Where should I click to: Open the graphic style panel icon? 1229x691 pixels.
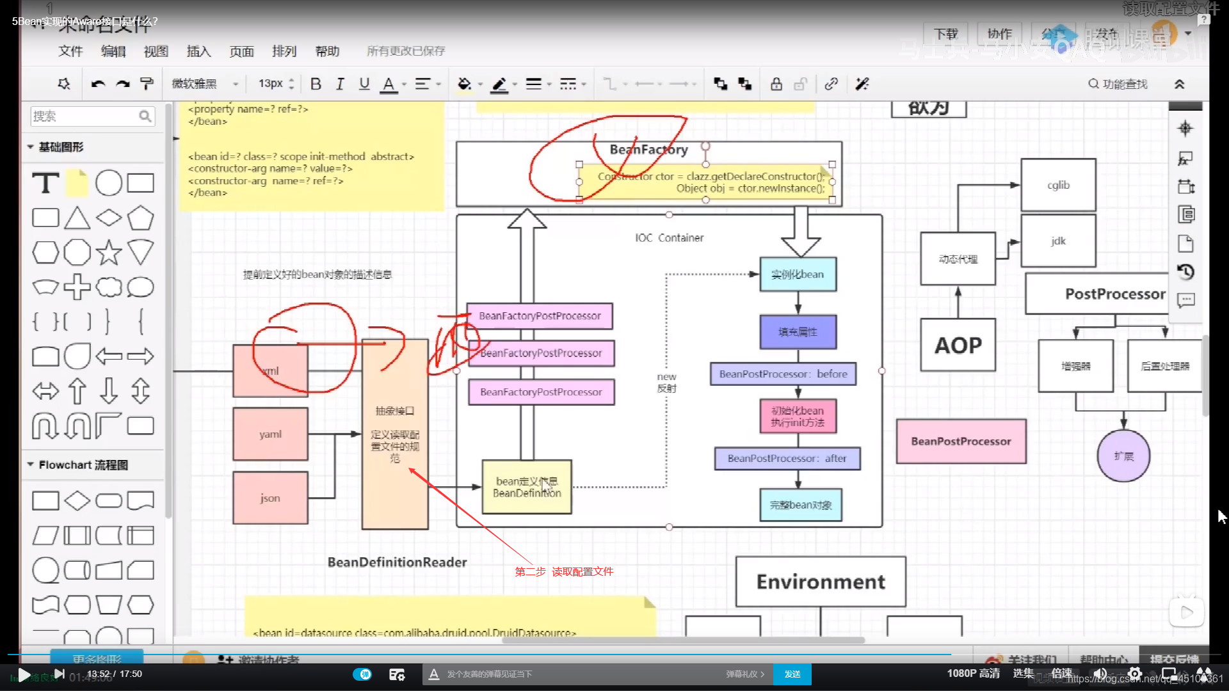click(1185, 159)
